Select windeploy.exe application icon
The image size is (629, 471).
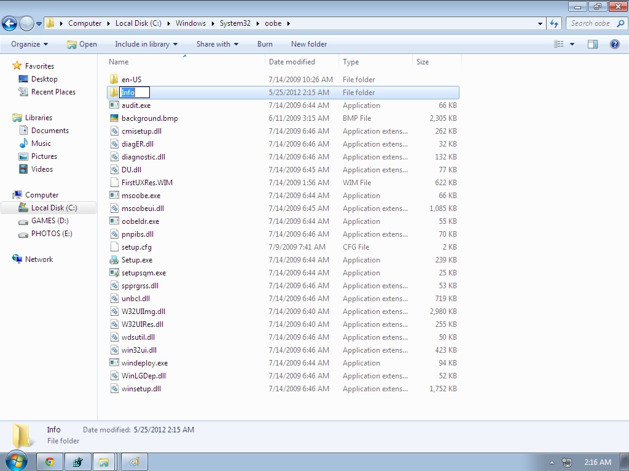(114, 363)
